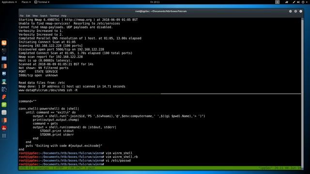This screenshot has height=174, width=310.
Task: Launch orange icon above red CherryTree icon
Action: pyautogui.click(x=4, y=120)
